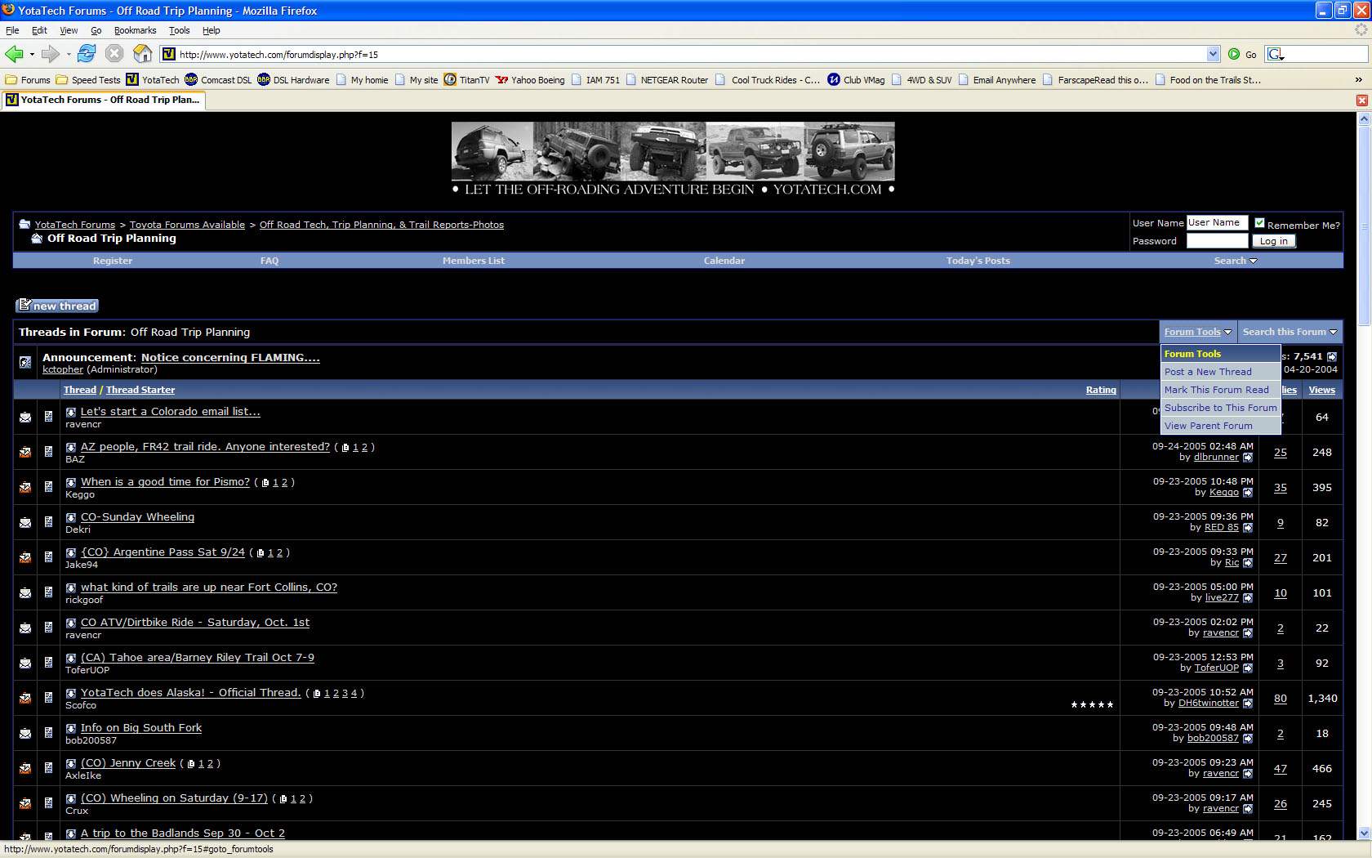The image size is (1372, 858).
Task: Open the Toyota Forums Available breadcrumb
Action: tap(187, 225)
